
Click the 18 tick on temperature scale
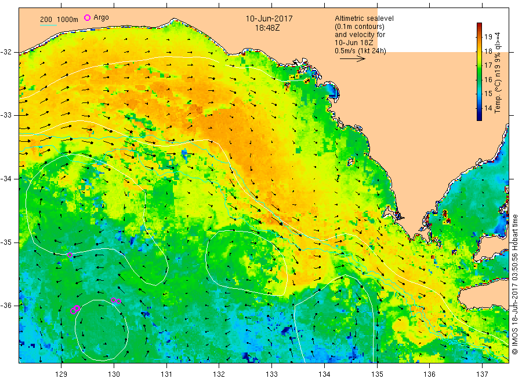click(488, 51)
